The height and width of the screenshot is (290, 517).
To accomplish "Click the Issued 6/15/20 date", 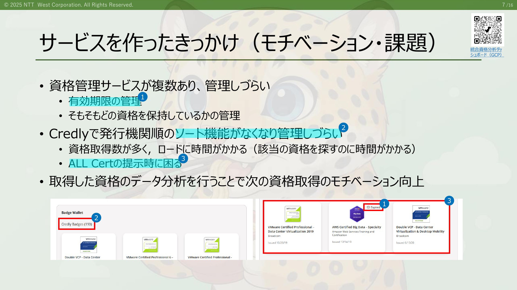I will [405, 243].
